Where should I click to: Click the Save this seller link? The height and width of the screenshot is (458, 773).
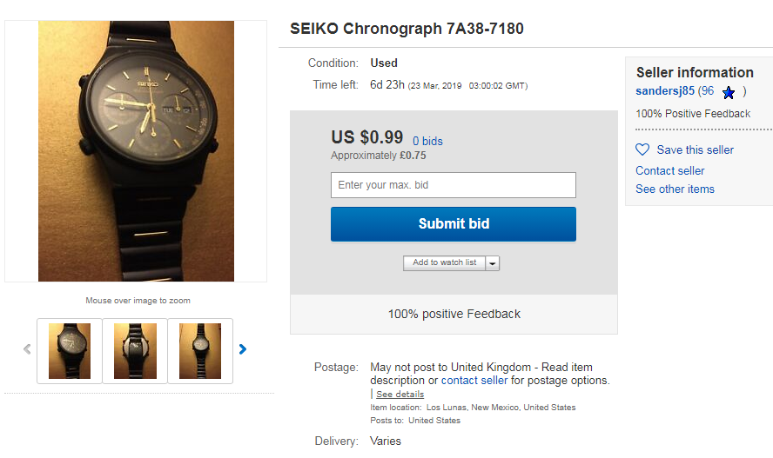(x=695, y=149)
